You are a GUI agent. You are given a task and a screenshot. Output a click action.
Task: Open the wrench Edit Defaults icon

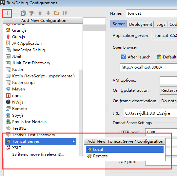(32, 13)
